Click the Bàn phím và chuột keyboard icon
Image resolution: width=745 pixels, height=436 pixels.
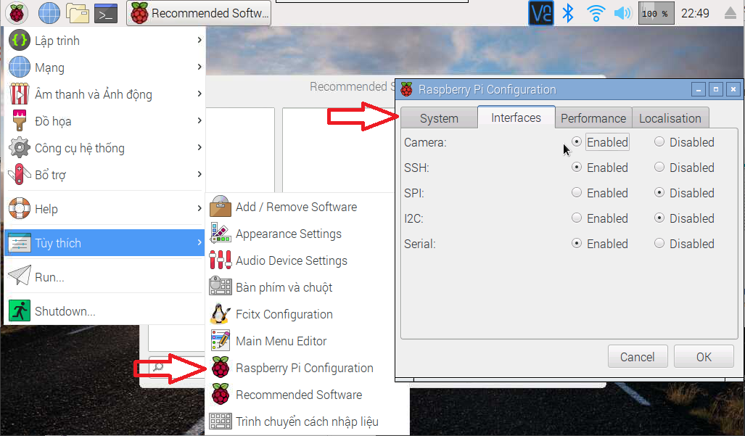tap(221, 287)
